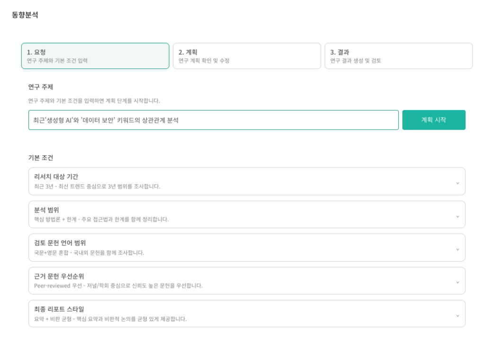Image resolution: width=485 pixels, height=340 pixels.
Task: Click the chevron icon on 리서치 대상 기간 row
Action: pyautogui.click(x=457, y=183)
